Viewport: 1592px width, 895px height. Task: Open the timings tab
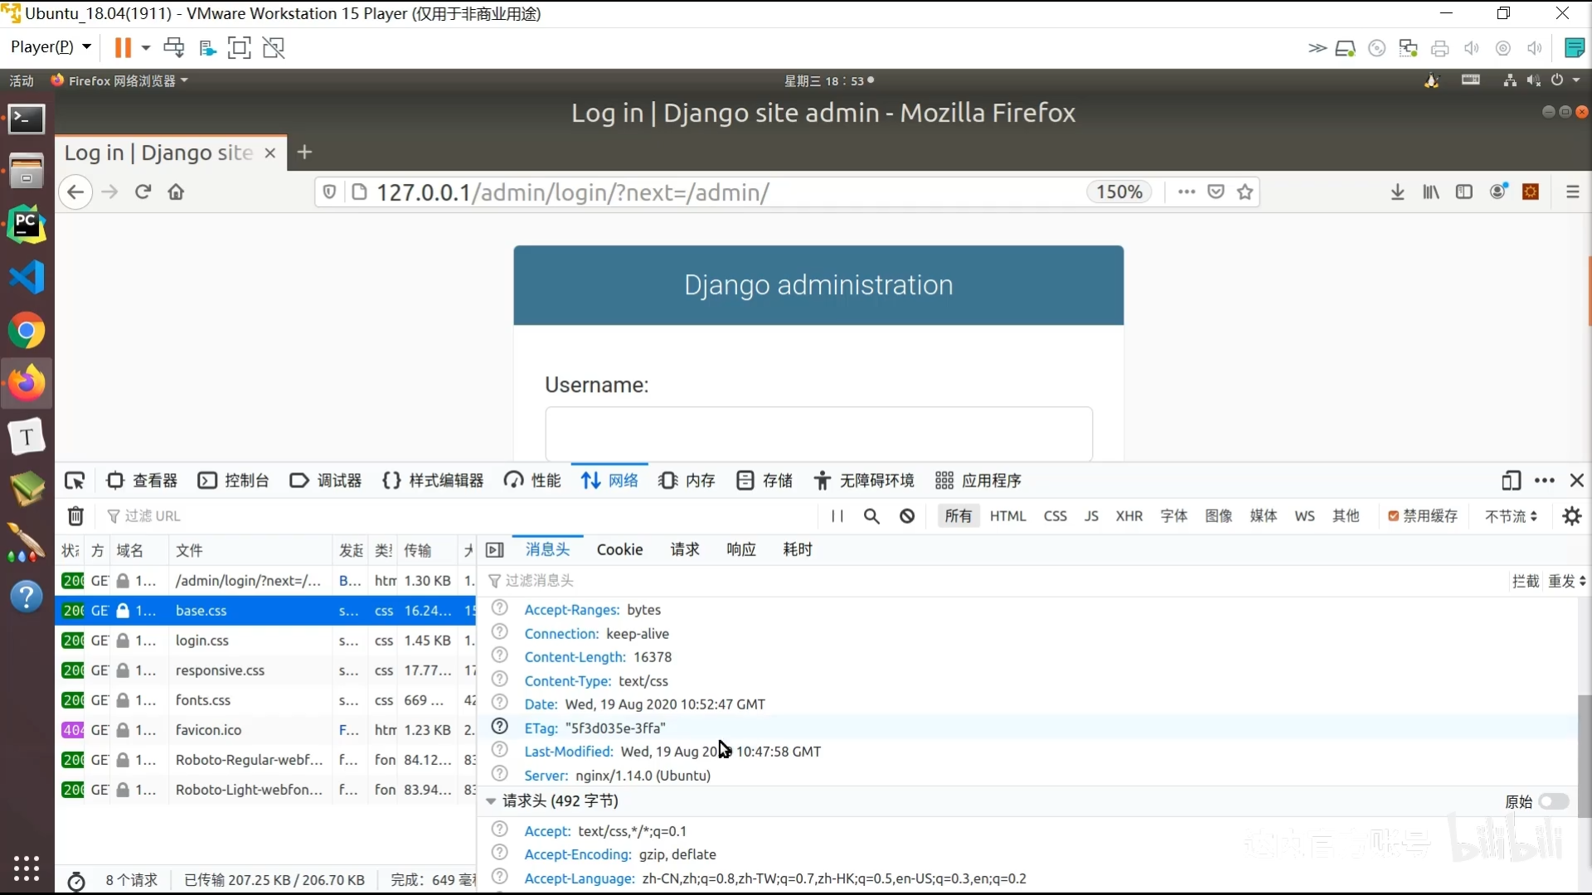click(798, 550)
